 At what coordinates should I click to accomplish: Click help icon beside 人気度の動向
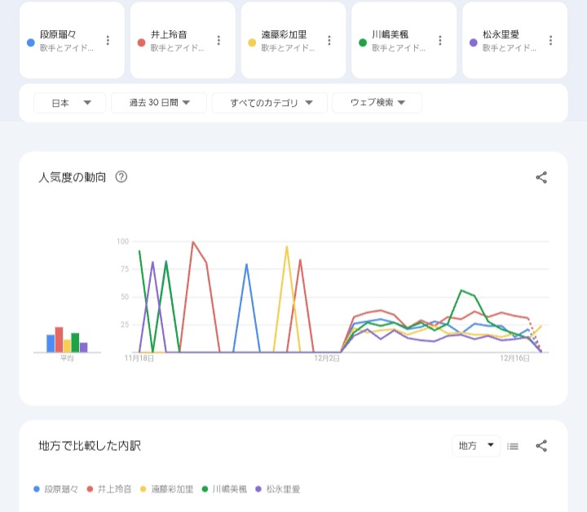(x=121, y=177)
